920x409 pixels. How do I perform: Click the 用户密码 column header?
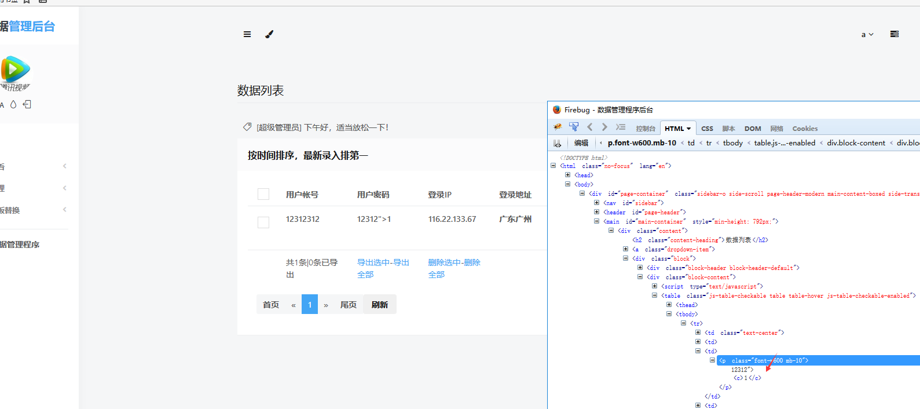(373, 195)
